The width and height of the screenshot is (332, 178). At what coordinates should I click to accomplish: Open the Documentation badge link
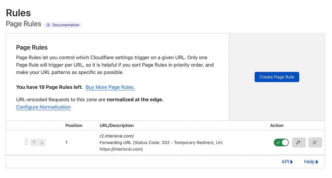(x=63, y=25)
